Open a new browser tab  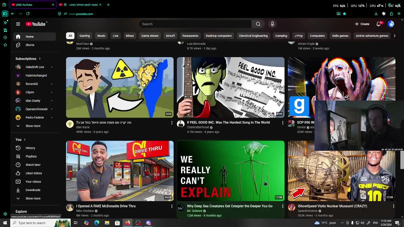108,5
